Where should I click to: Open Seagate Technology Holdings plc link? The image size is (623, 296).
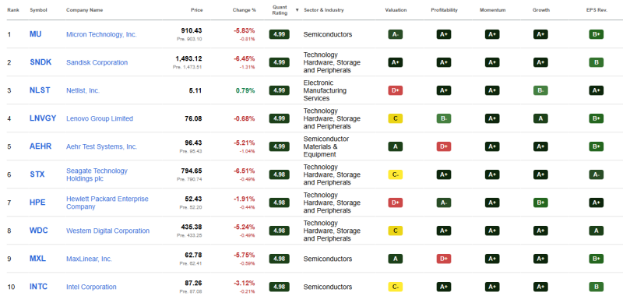click(x=97, y=174)
